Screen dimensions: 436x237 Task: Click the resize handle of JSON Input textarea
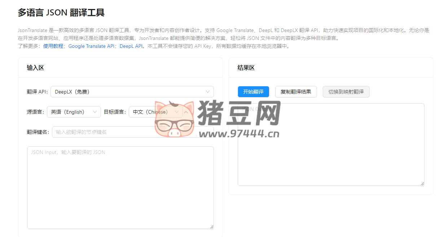(211, 226)
